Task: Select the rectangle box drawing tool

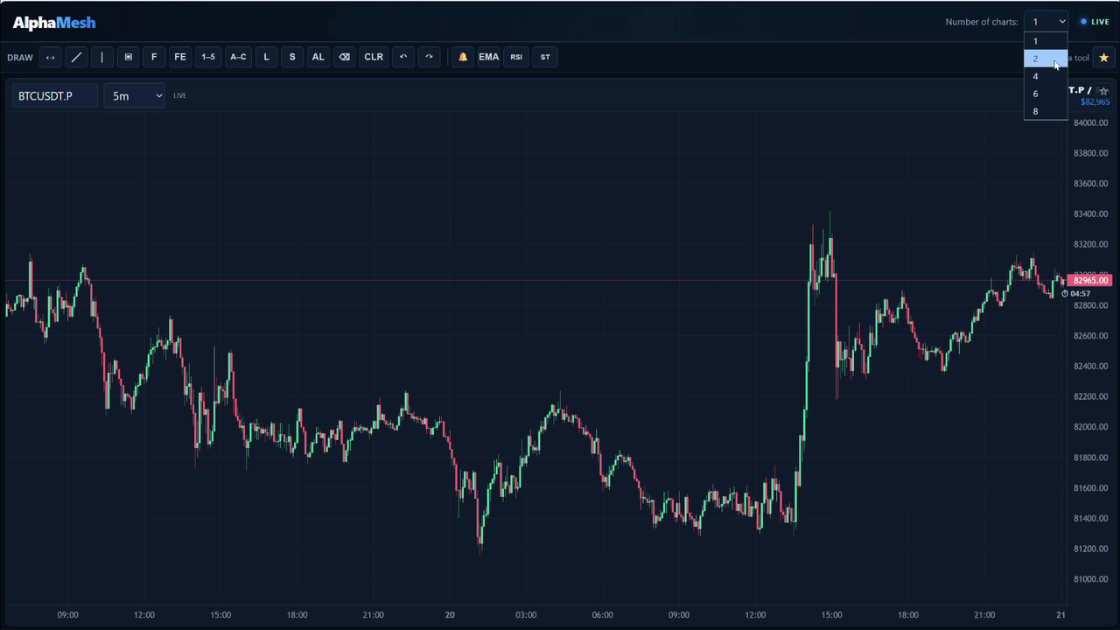Action: pyautogui.click(x=129, y=57)
